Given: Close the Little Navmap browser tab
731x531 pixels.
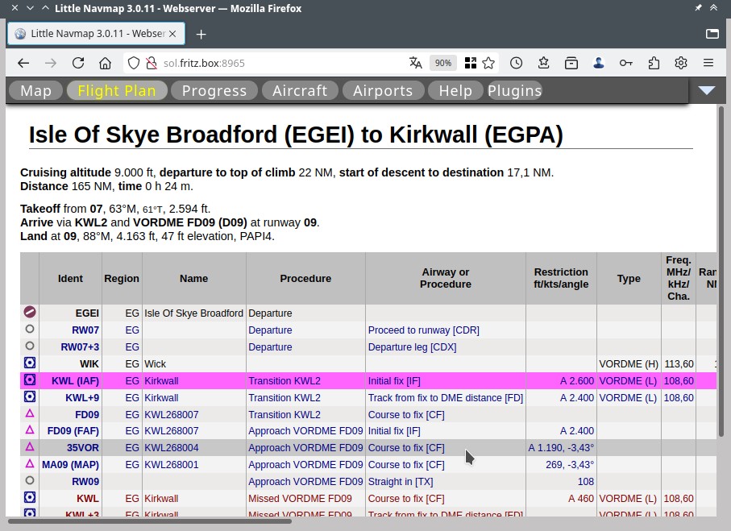Looking at the screenshot, I should click(172, 34).
